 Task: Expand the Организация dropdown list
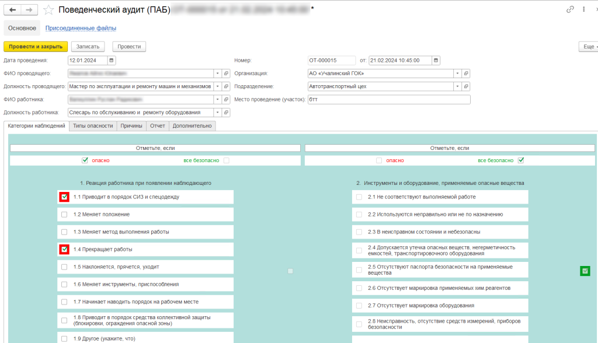[x=458, y=73]
